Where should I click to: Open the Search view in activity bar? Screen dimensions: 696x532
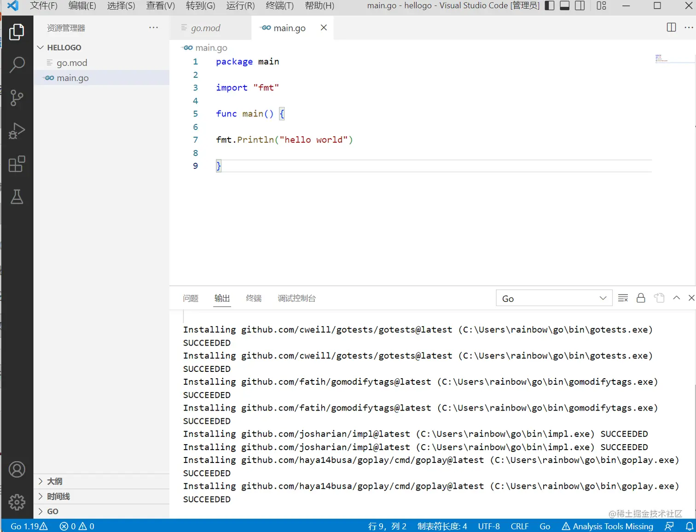point(17,65)
